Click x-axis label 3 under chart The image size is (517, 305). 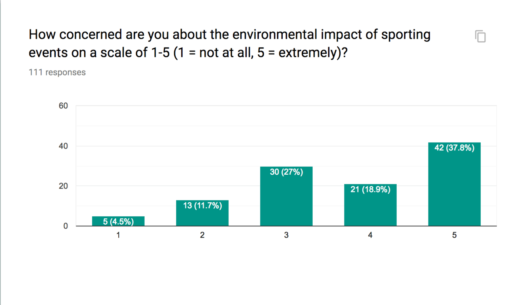(286, 235)
